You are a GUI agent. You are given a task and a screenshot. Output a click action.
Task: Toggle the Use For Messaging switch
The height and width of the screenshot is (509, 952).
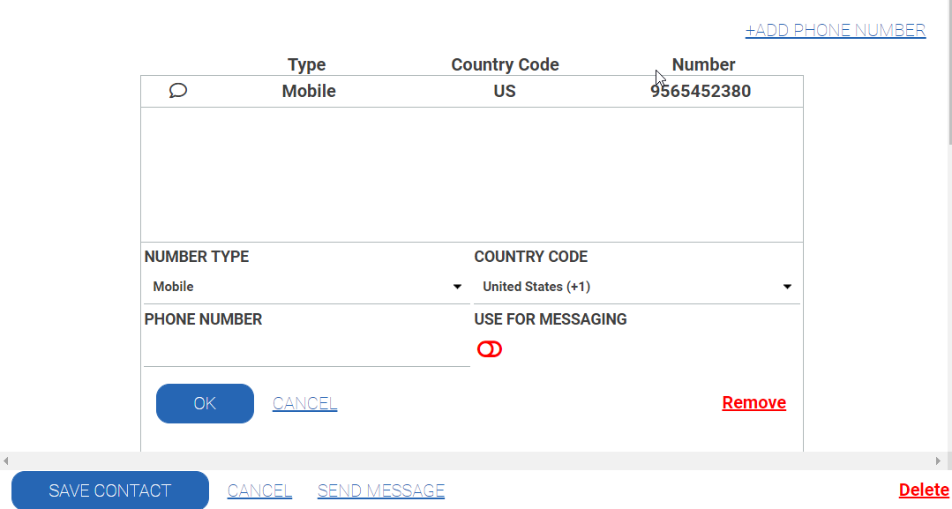coord(490,349)
